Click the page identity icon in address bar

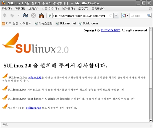50,16
